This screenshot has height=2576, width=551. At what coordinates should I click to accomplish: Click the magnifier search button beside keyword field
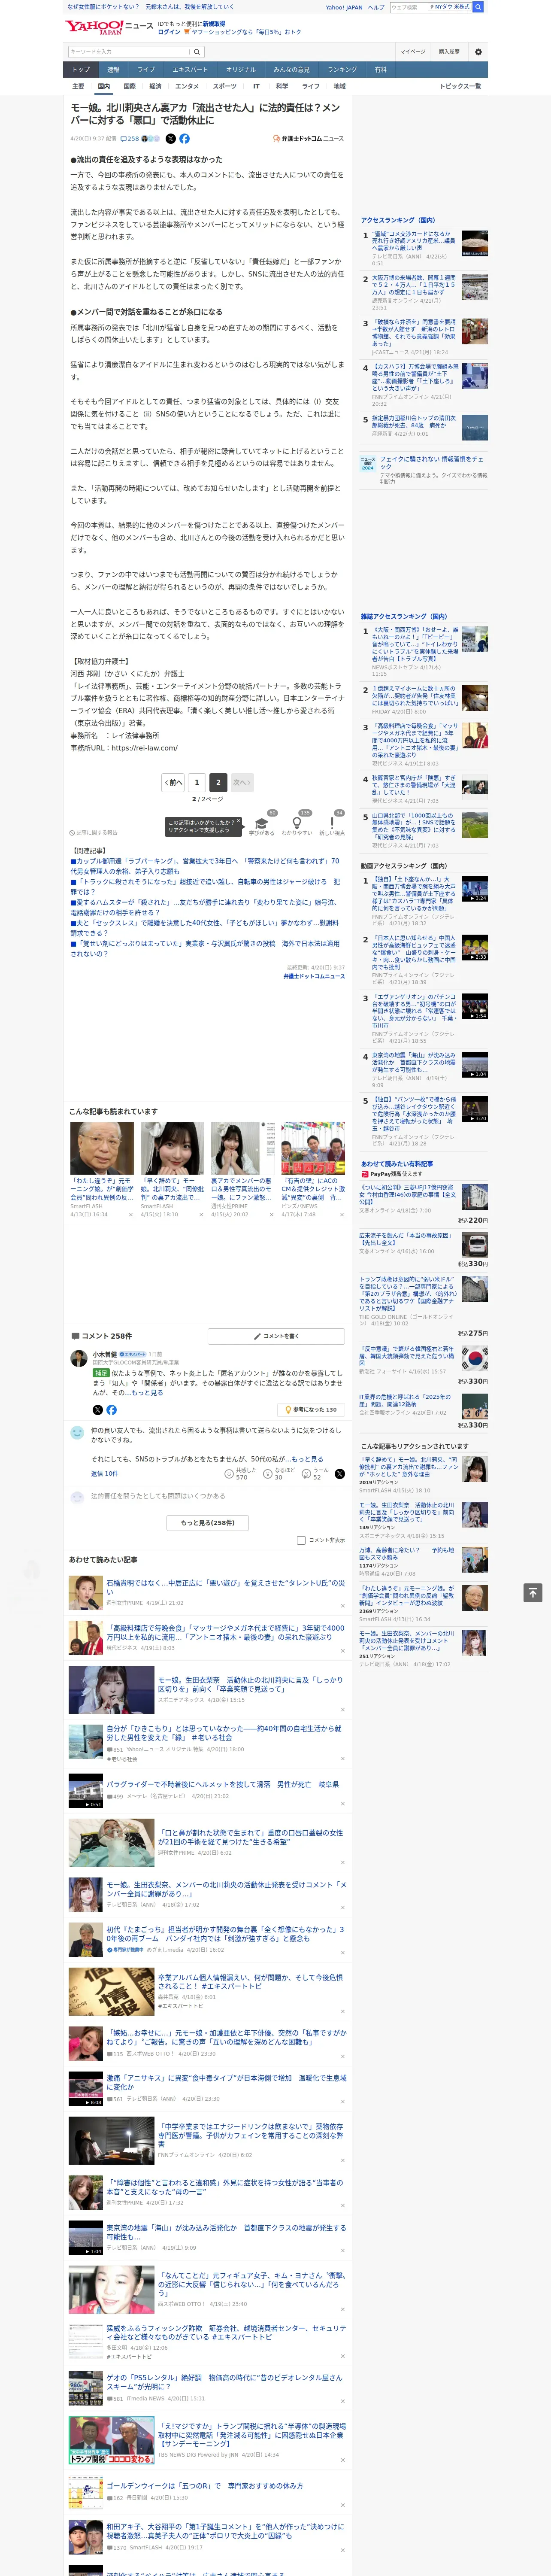coord(197,52)
